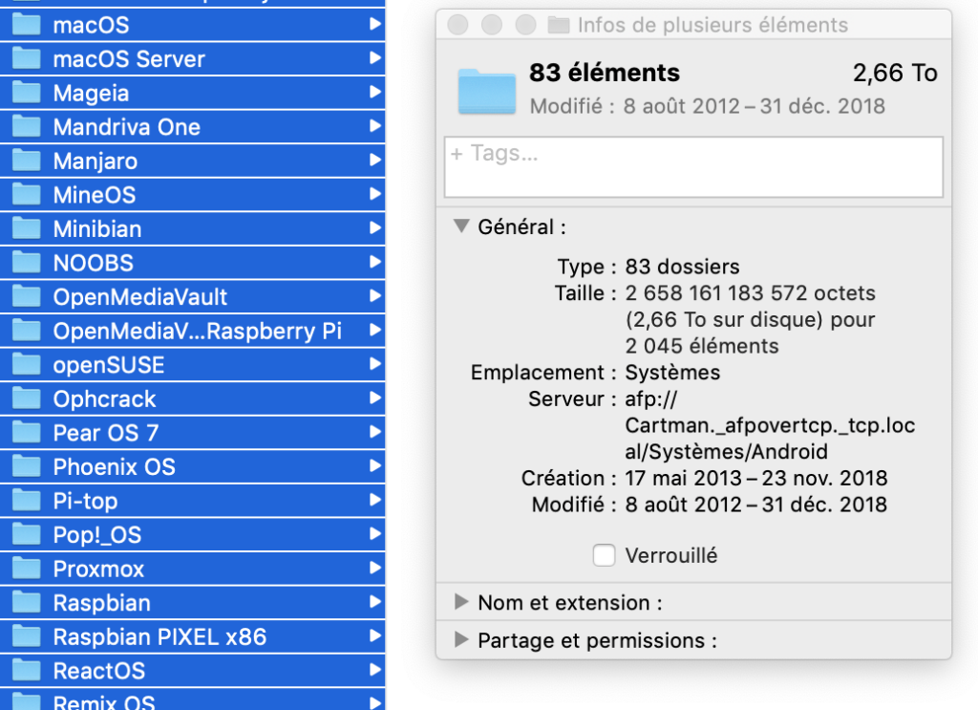
Task: Click the NOOBS folder icon
Action: tap(26, 263)
